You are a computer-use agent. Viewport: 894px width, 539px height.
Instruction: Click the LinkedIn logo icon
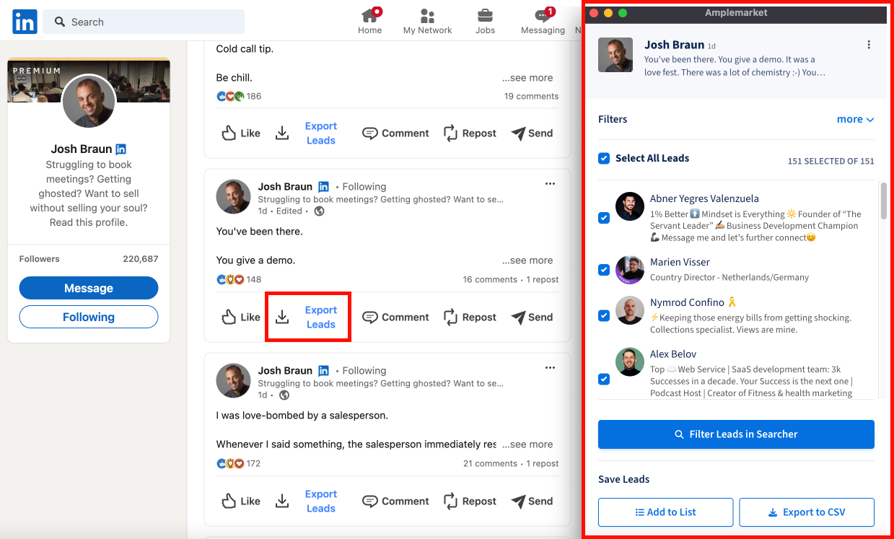click(25, 22)
